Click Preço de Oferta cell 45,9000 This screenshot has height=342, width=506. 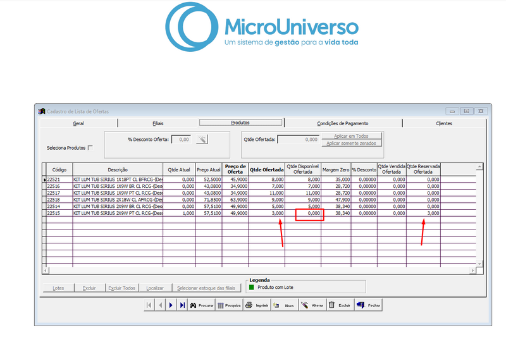[x=235, y=180]
